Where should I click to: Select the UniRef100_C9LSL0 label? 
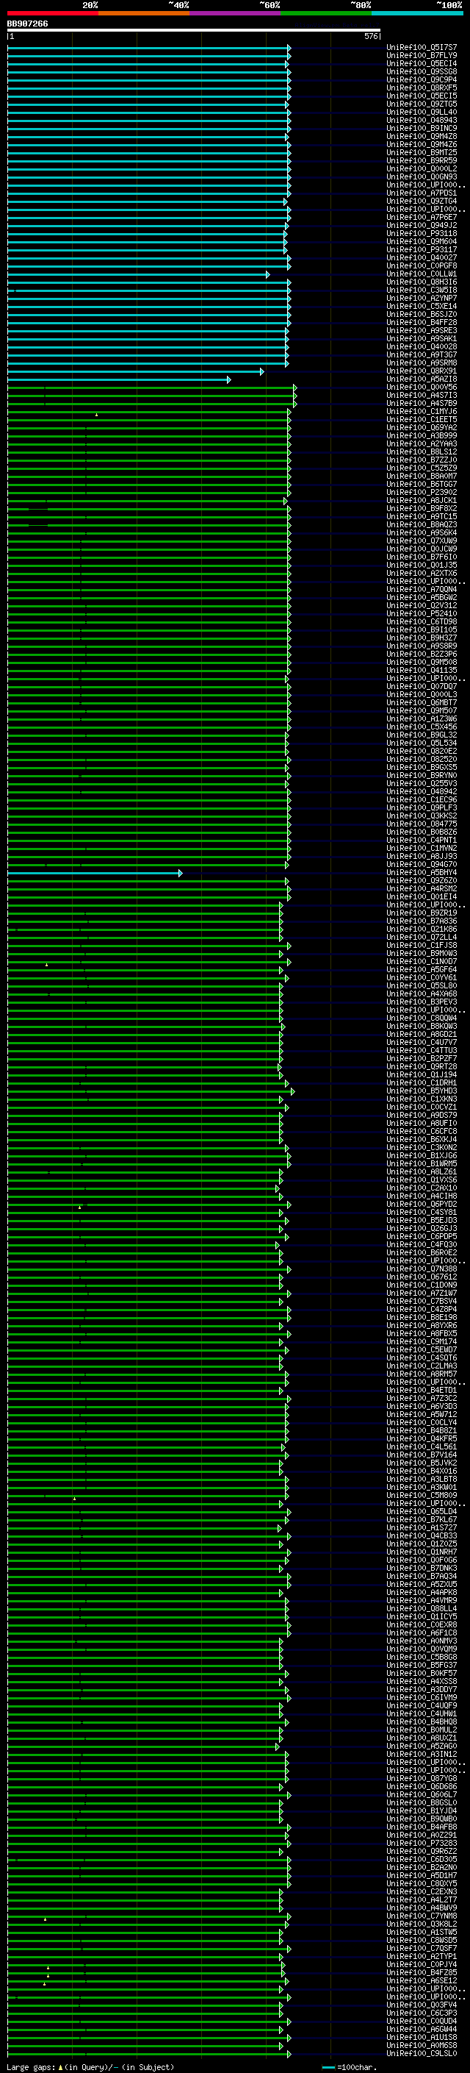(422, 2053)
